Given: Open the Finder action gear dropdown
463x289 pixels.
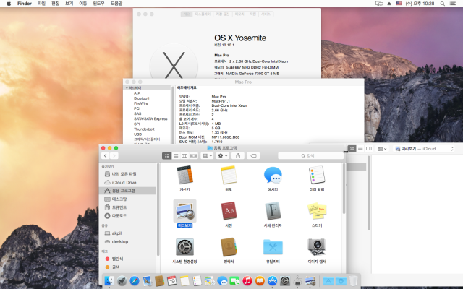Looking at the screenshot, I should pos(222,156).
